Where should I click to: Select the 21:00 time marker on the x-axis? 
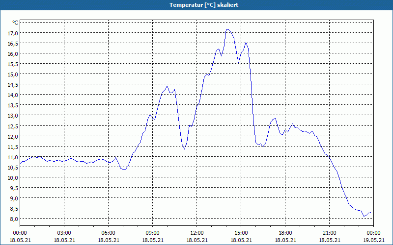[x=330, y=233]
